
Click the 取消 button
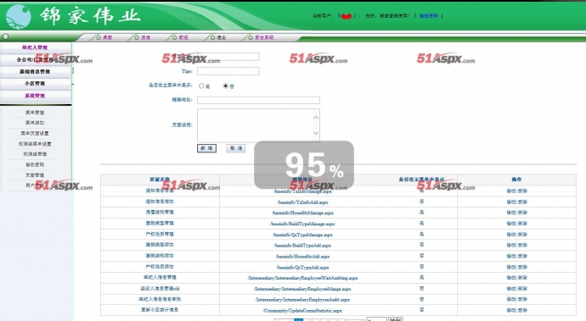[x=236, y=148]
